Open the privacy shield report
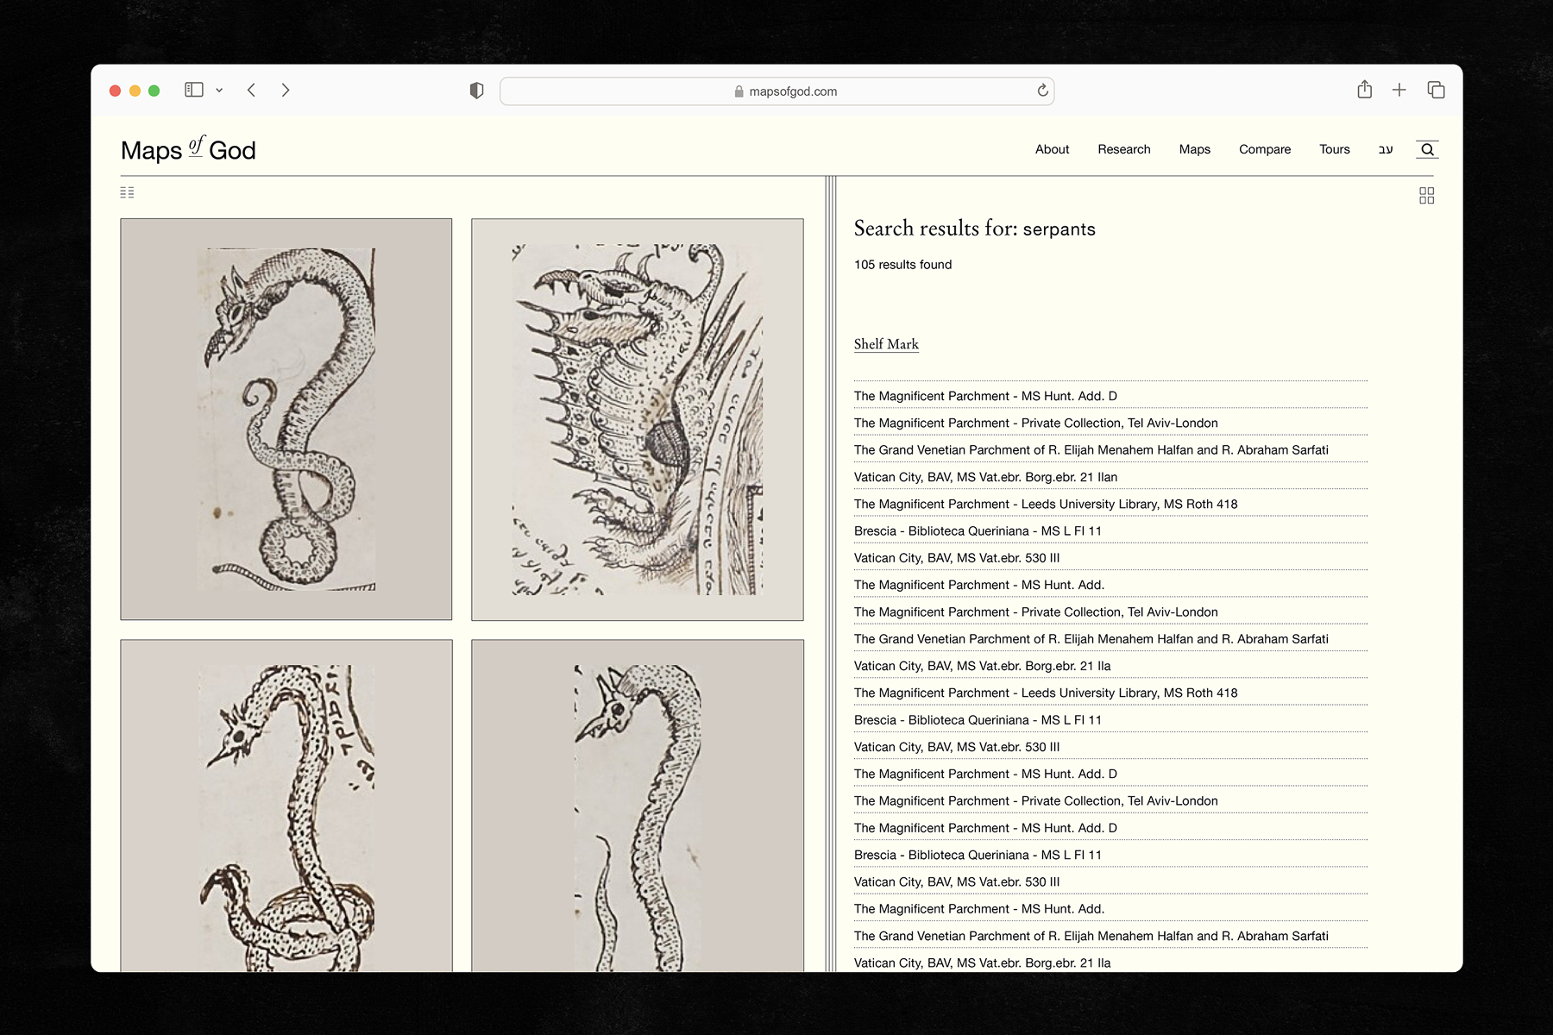Image resolution: width=1553 pixels, height=1035 pixels. tap(476, 91)
